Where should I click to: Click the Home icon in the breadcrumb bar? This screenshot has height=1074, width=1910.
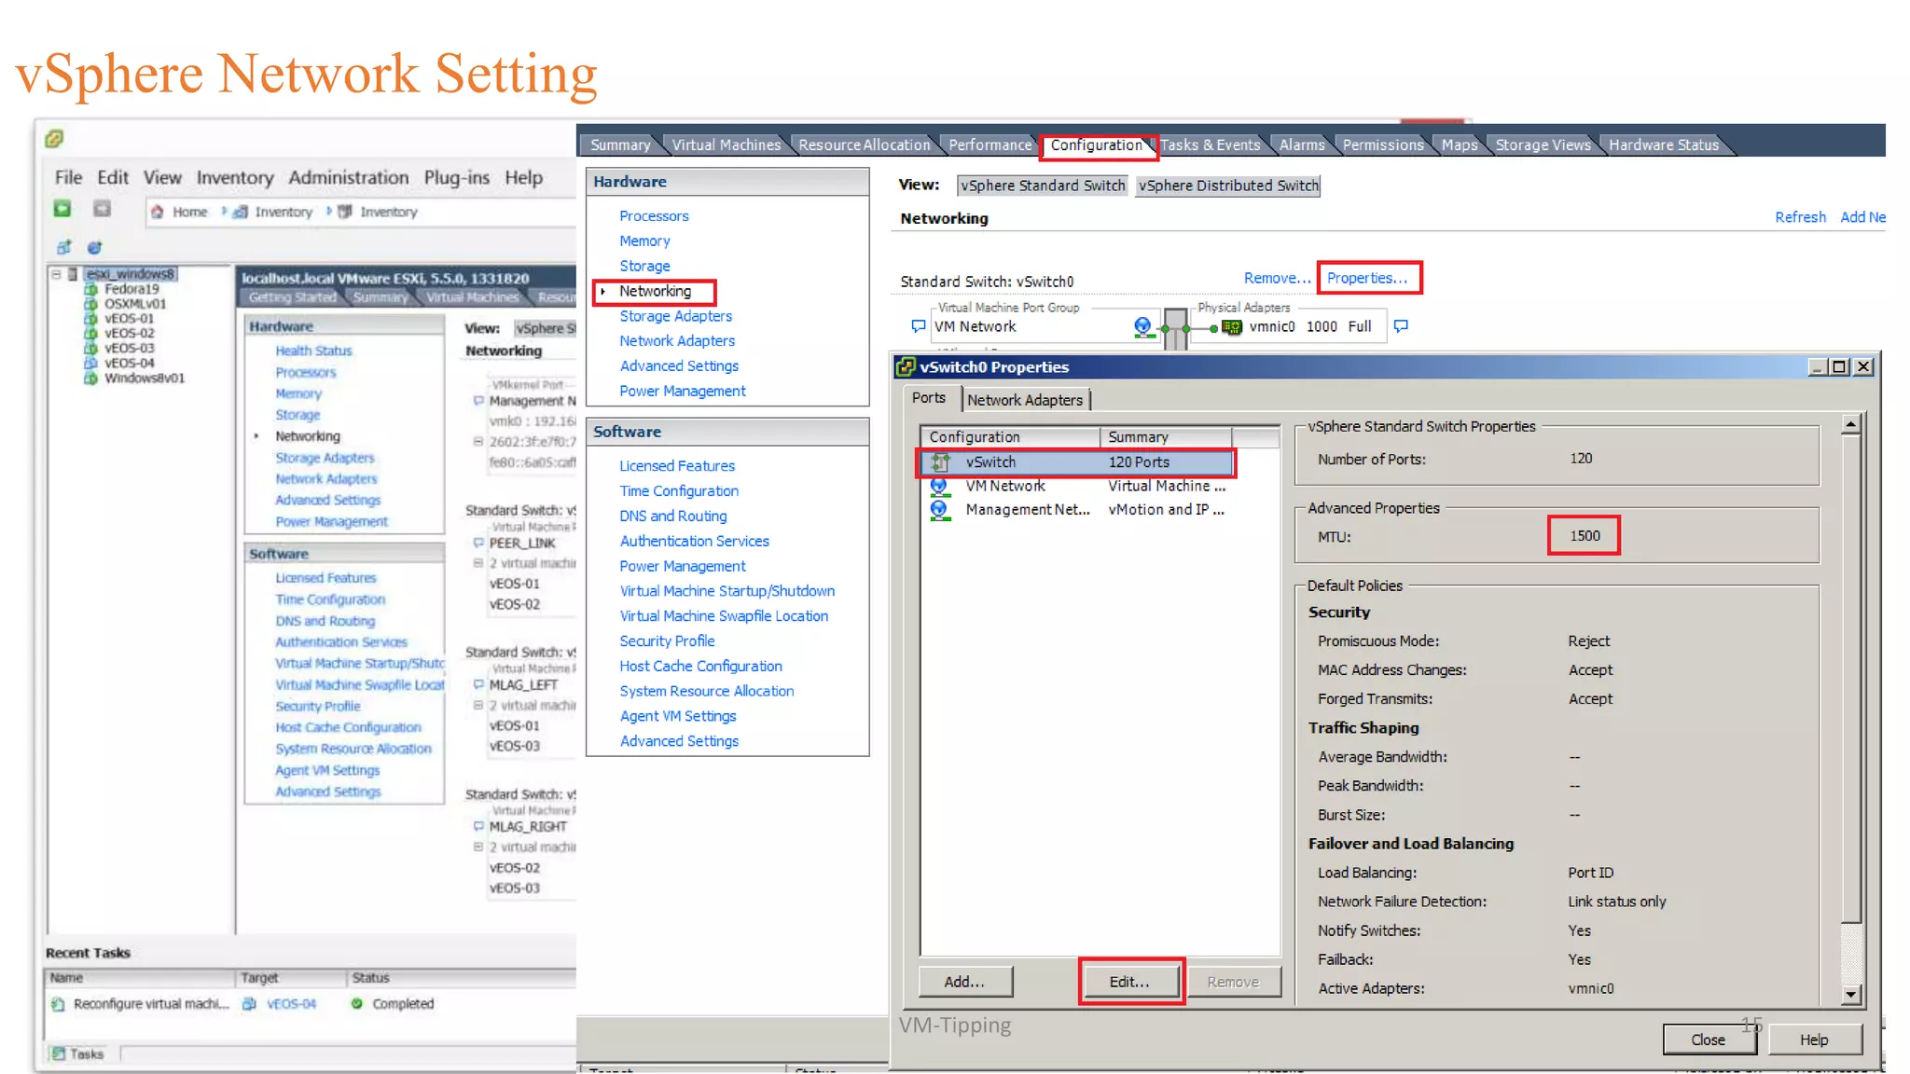158,212
